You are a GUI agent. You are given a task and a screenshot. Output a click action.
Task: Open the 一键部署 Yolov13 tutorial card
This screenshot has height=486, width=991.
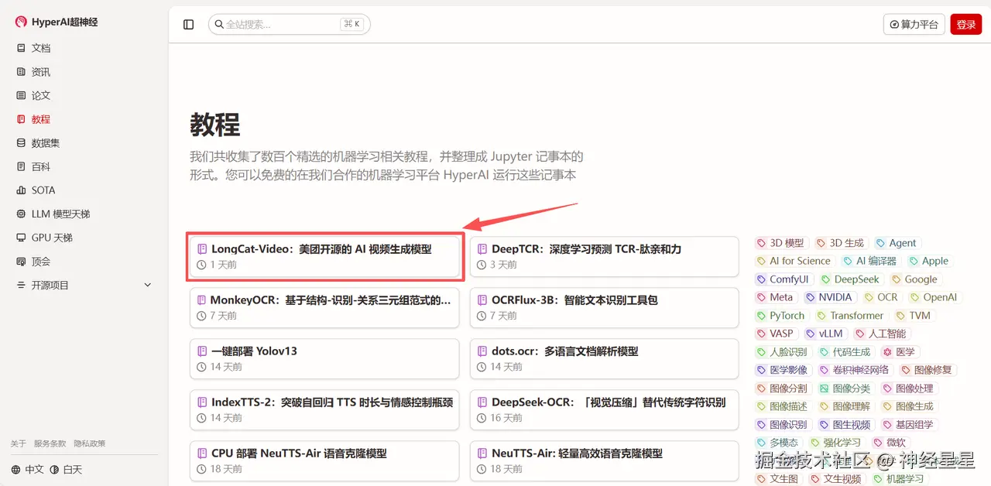click(324, 358)
